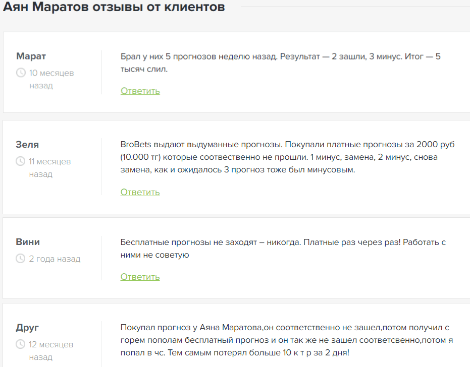The image size is (470, 367).
Task: Click the '2 года назад' timestamp
Action: click(55, 259)
